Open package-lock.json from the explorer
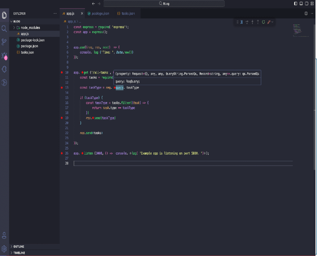This screenshot has height=256, width=317. click(x=33, y=40)
